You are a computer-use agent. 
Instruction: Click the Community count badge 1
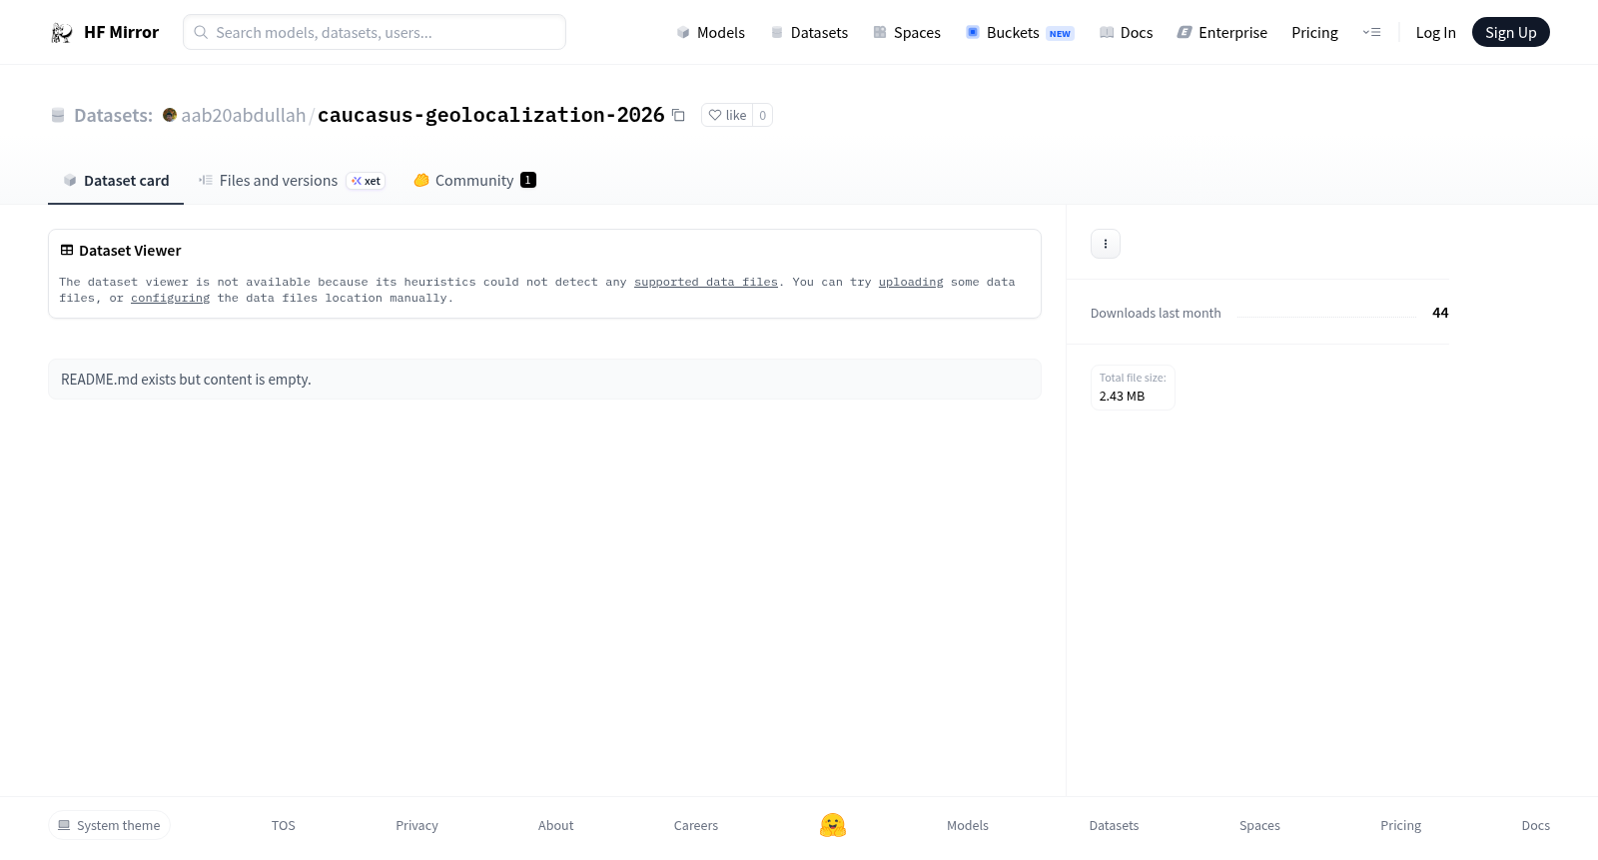coord(528,180)
